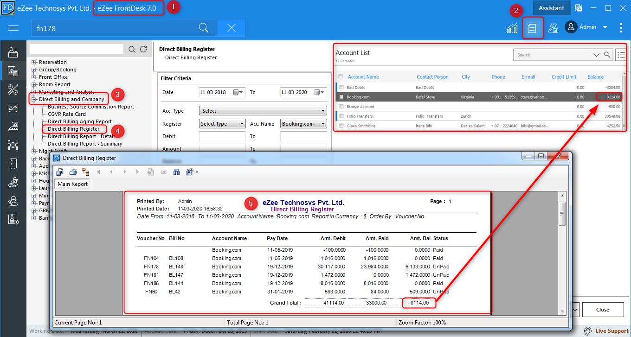Screen dimensions: 631x337
Task: Focus the report tree search box
Action: tap(77, 49)
